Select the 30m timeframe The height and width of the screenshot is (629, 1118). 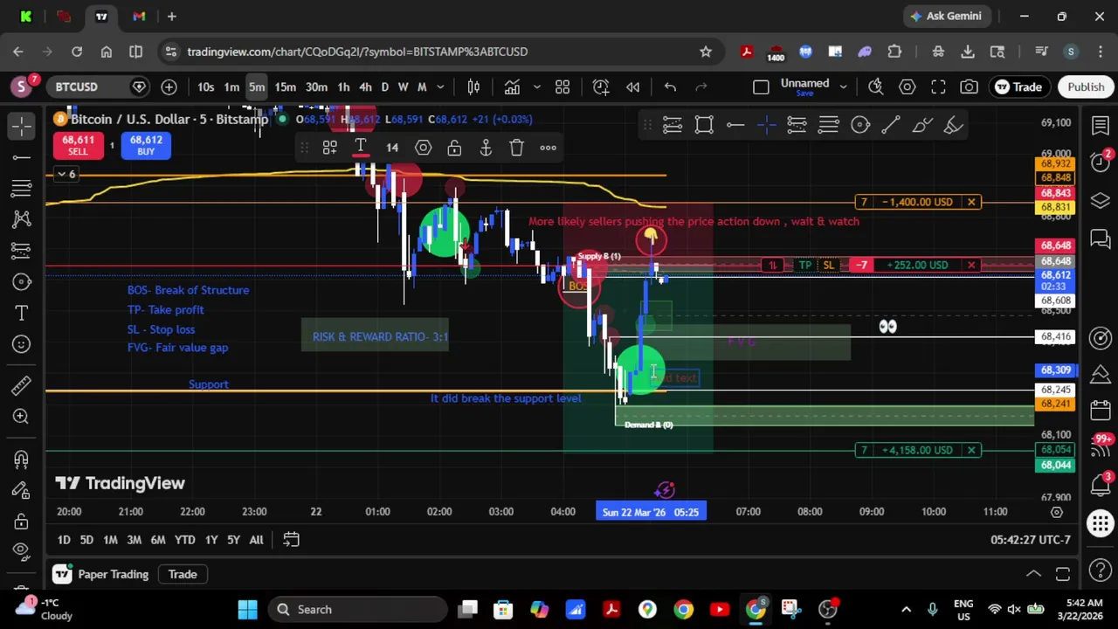coord(316,86)
